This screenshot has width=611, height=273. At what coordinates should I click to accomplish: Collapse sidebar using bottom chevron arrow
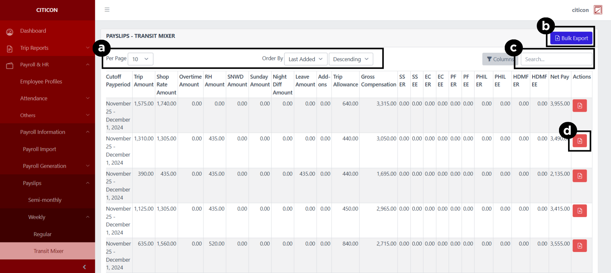click(x=84, y=267)
